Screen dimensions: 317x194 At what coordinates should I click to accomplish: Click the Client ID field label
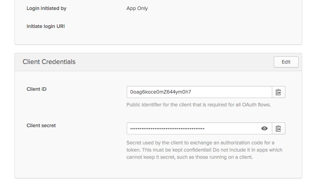[36, 89]
